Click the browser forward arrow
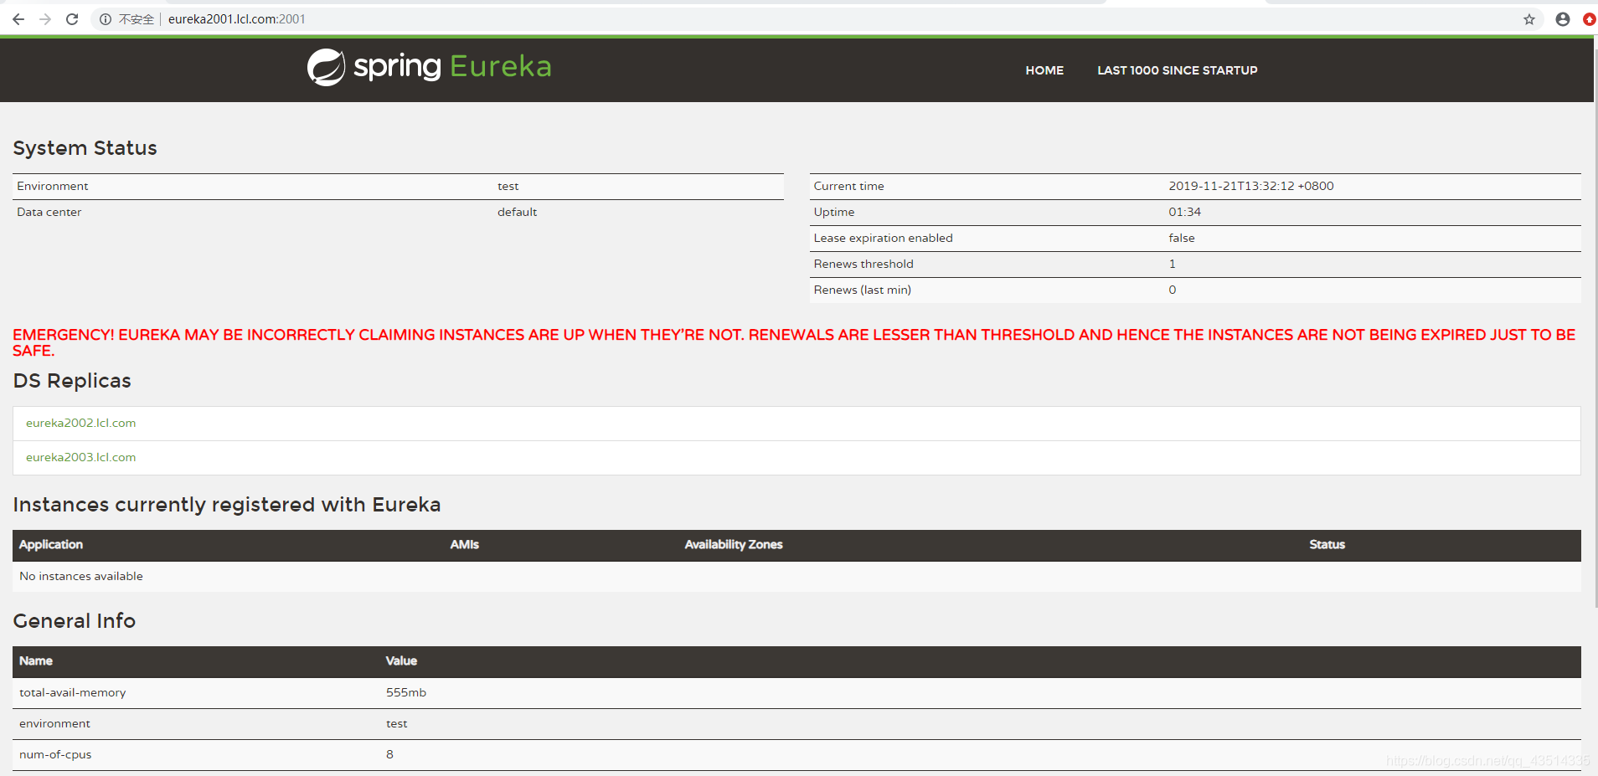Screen dimensions: 1598x776 (45, 19)
